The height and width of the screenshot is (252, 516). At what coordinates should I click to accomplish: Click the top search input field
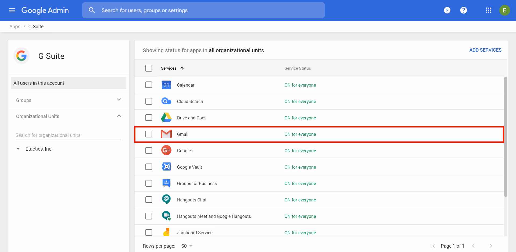click(x=203, y=10)
